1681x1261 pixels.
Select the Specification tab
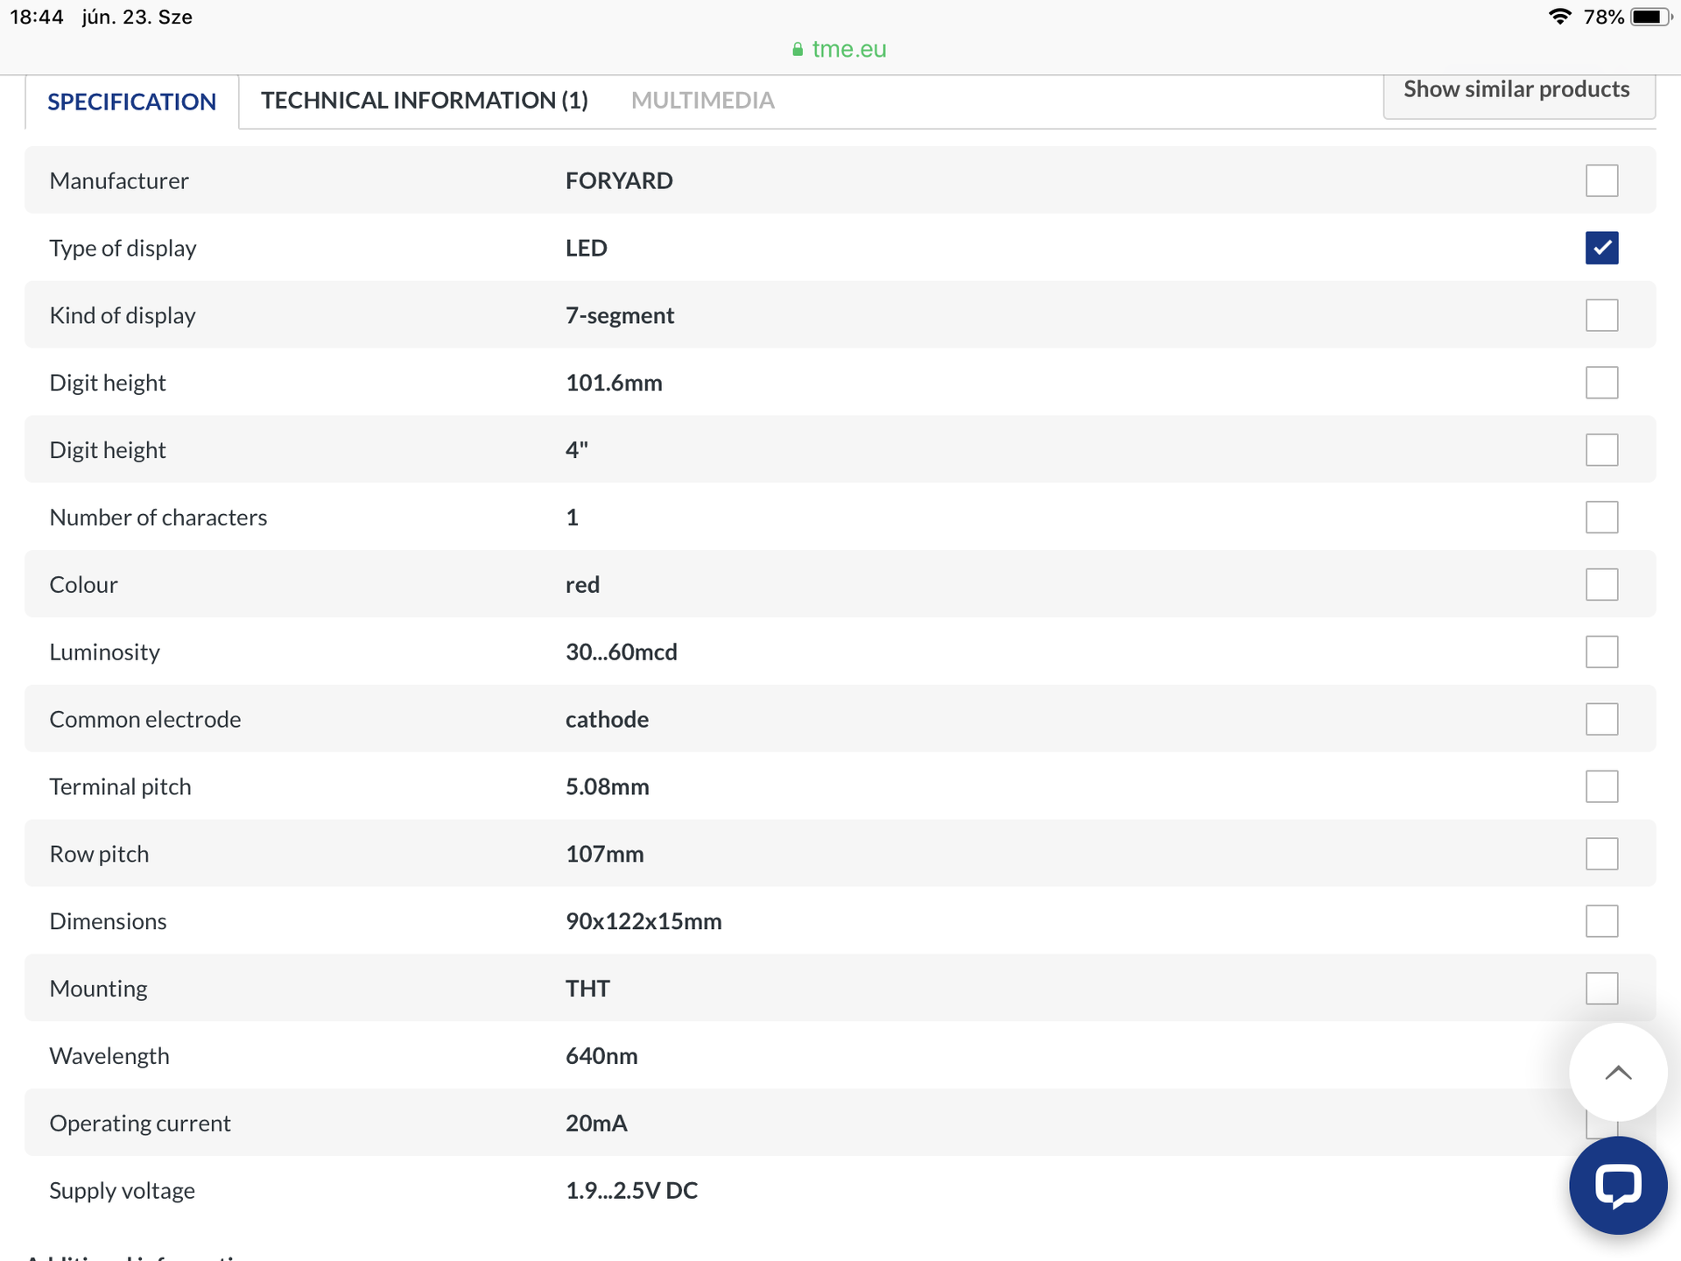131,102
